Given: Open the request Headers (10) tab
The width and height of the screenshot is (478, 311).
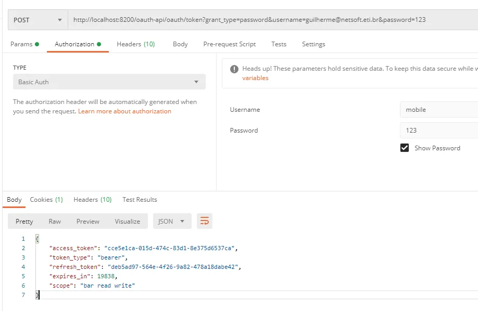Looking at the screenshot, I should (136, 44).
